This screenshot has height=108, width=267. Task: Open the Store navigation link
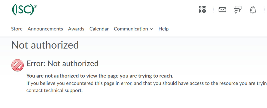pos(17,29)
